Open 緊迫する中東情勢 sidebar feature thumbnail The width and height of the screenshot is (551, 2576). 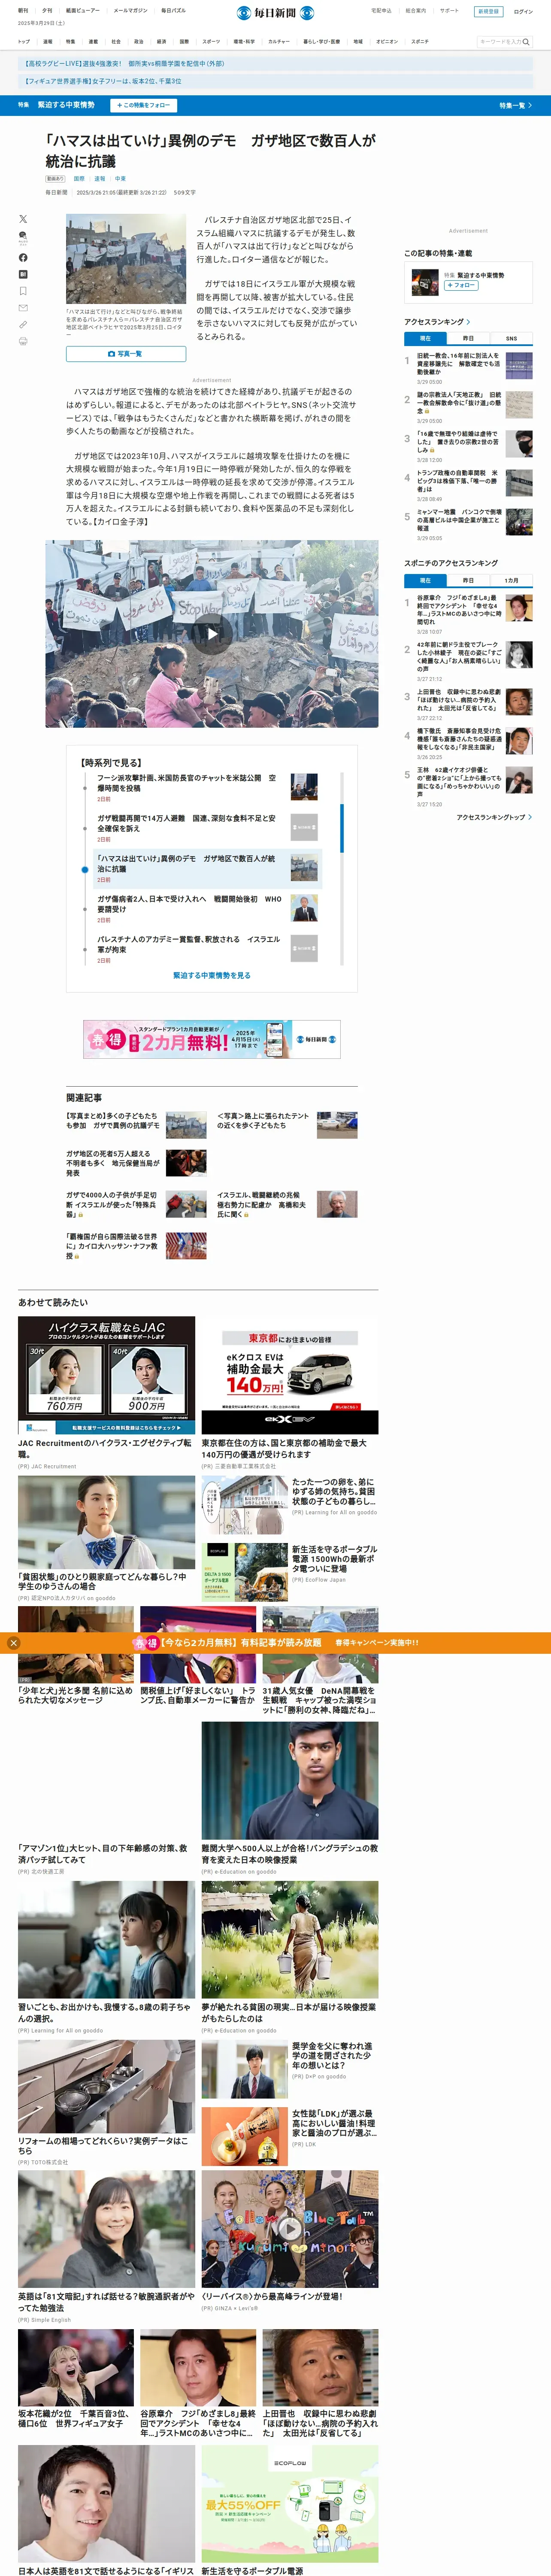pos(425,282)
